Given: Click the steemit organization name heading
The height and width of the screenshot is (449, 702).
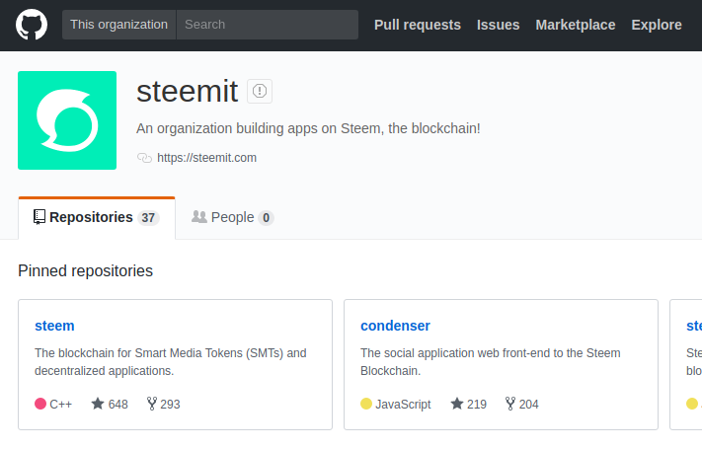Looking at the screenshot, I should (x=188, y=92).
